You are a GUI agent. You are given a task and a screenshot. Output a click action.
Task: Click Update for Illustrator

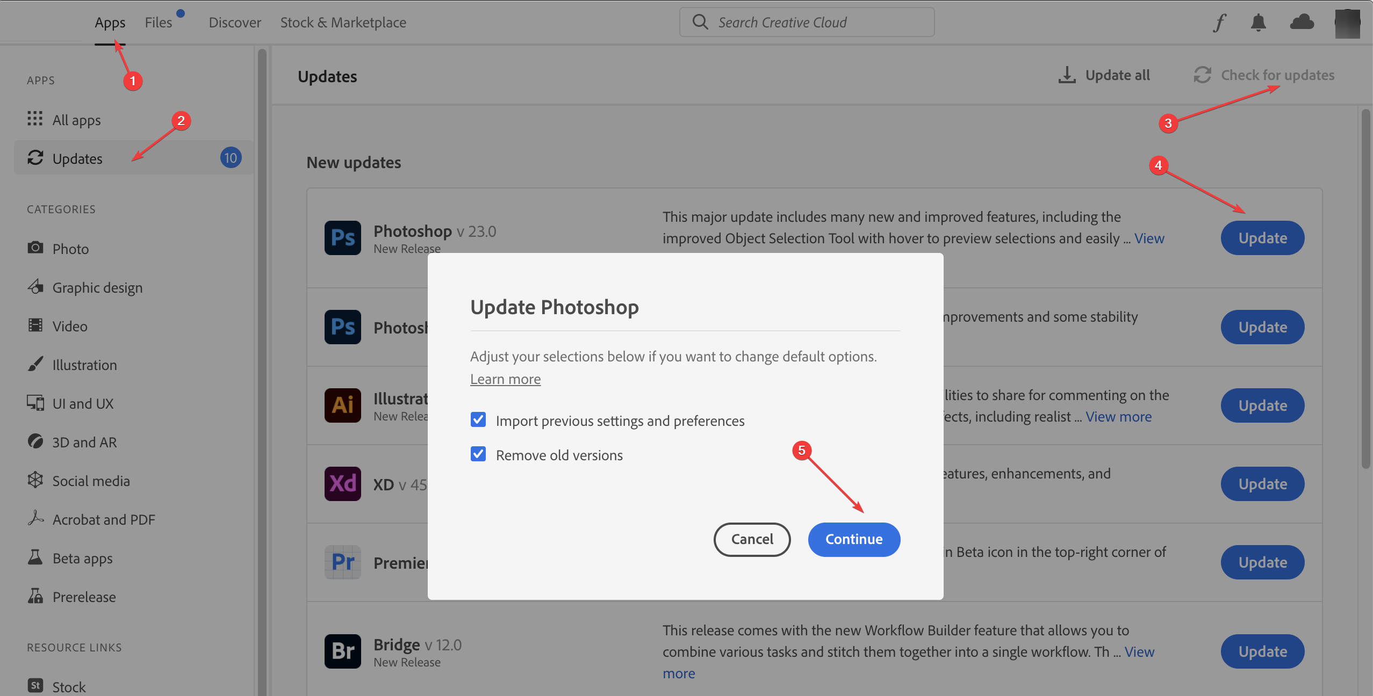click(x=1262, y=405)
